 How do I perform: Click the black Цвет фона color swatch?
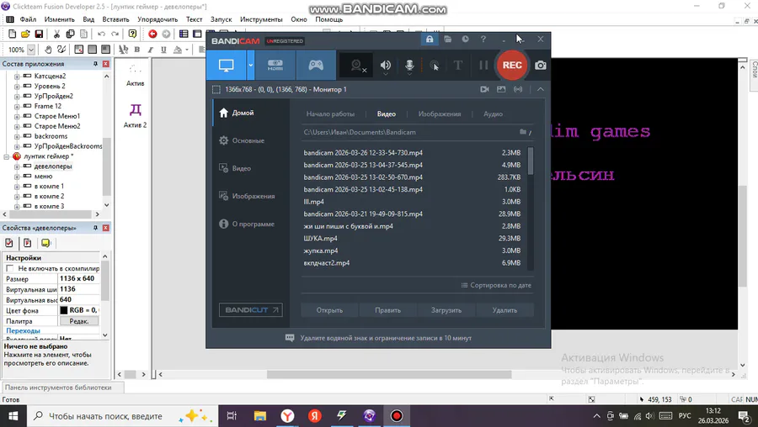pos(64,310)
